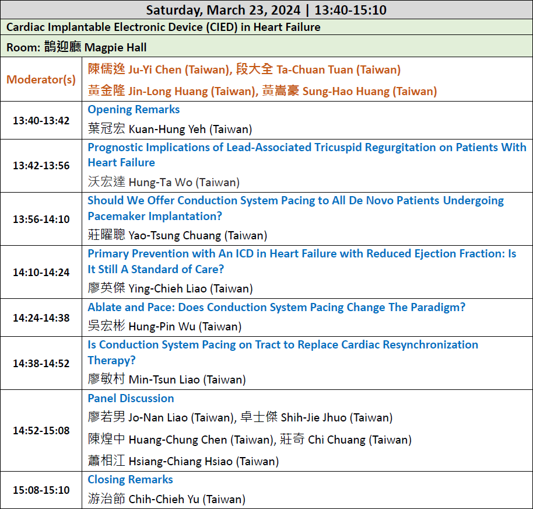The image size is (533, 509).
Task: Open the Closing Remarks title
Action: click(130, 479)
